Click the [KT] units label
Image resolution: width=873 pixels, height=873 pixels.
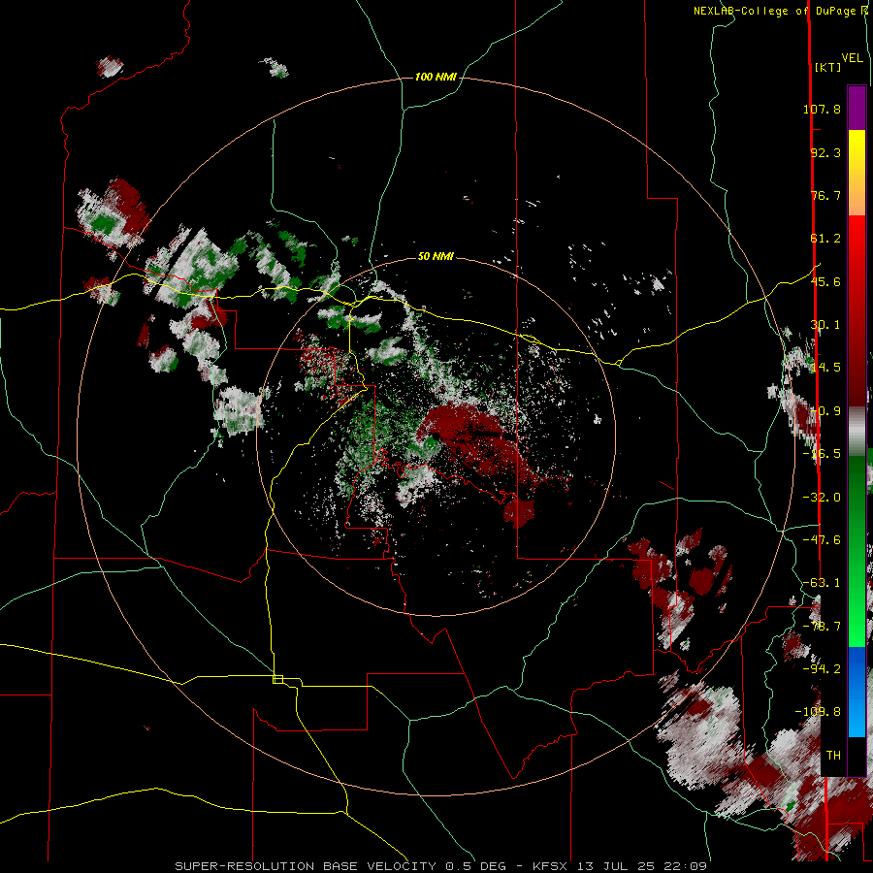pyautogui.click(x=827, y=67)
